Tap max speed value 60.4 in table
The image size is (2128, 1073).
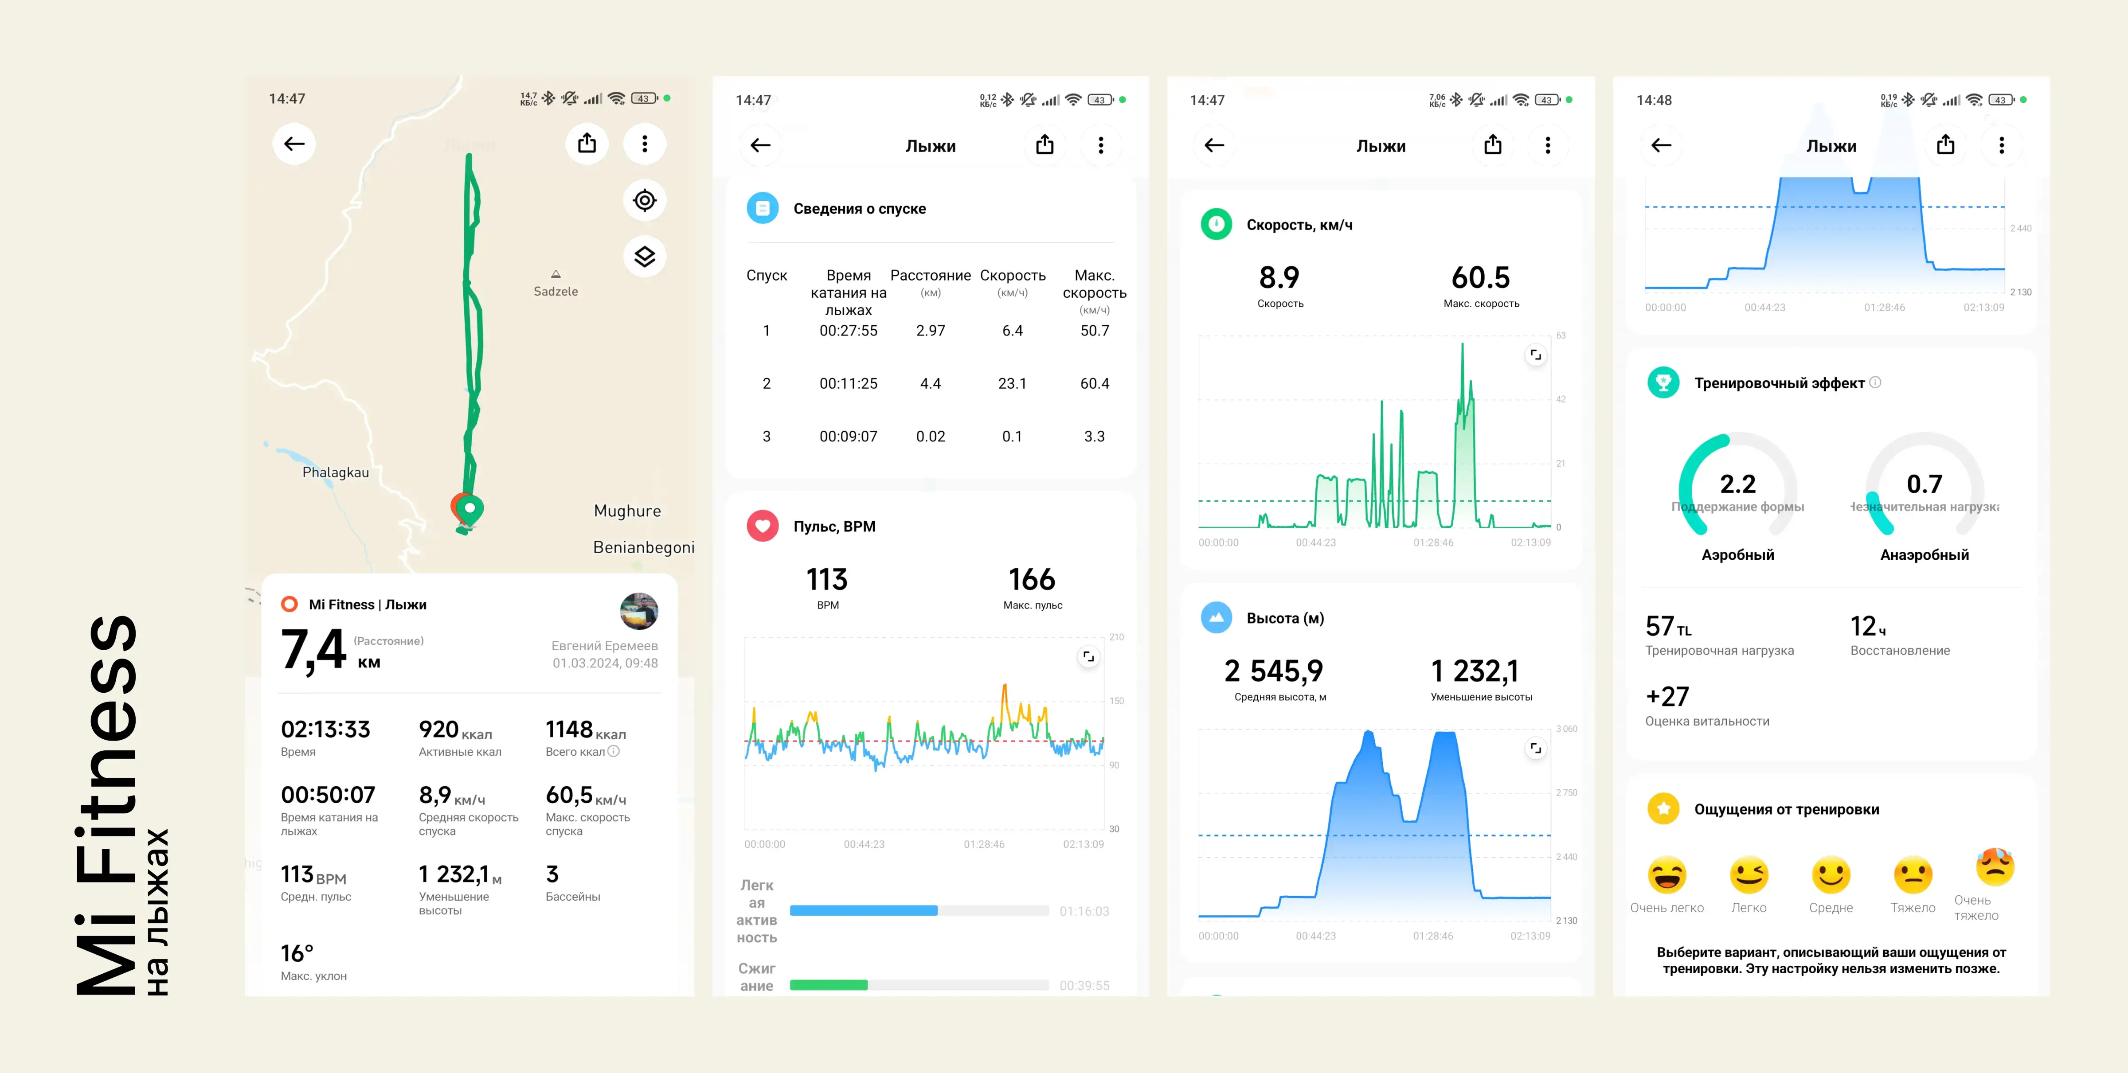click(x=1095, y=383)
